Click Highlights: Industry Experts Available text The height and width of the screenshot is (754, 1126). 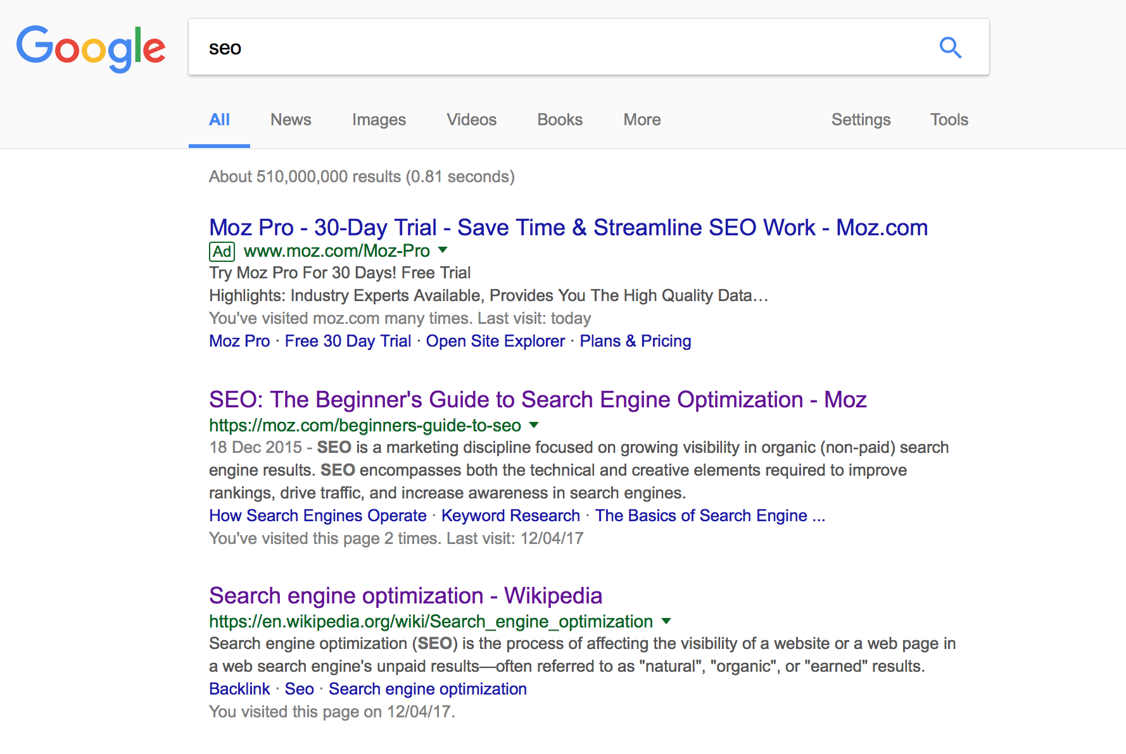click(x=488, y=295)
